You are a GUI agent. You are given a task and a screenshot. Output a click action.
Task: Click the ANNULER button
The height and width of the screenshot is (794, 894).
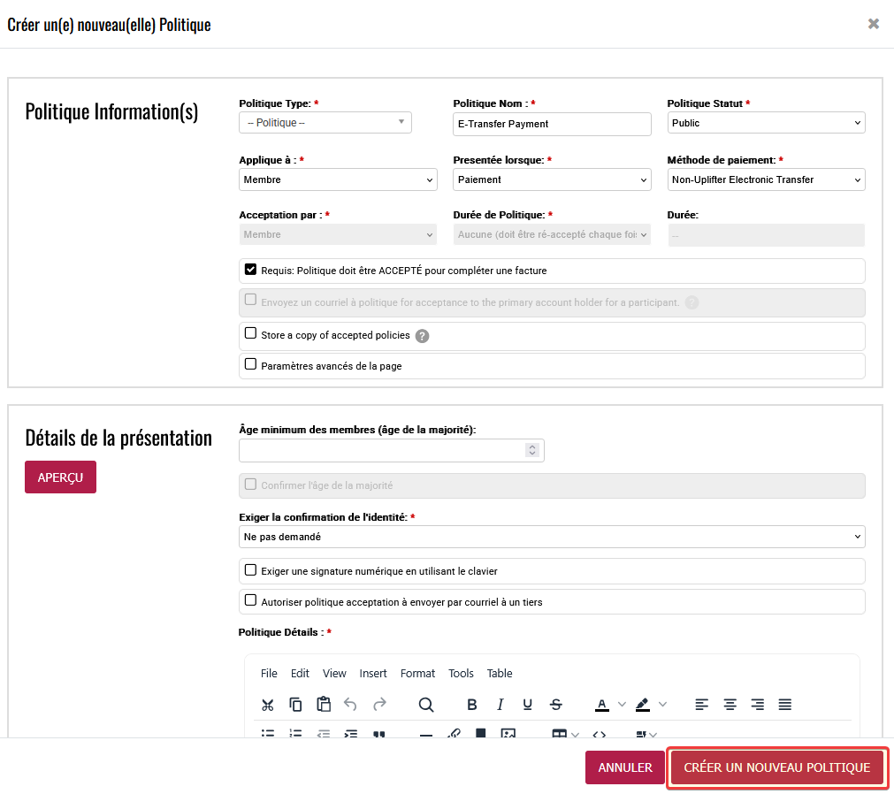click(x=624, y=767)
